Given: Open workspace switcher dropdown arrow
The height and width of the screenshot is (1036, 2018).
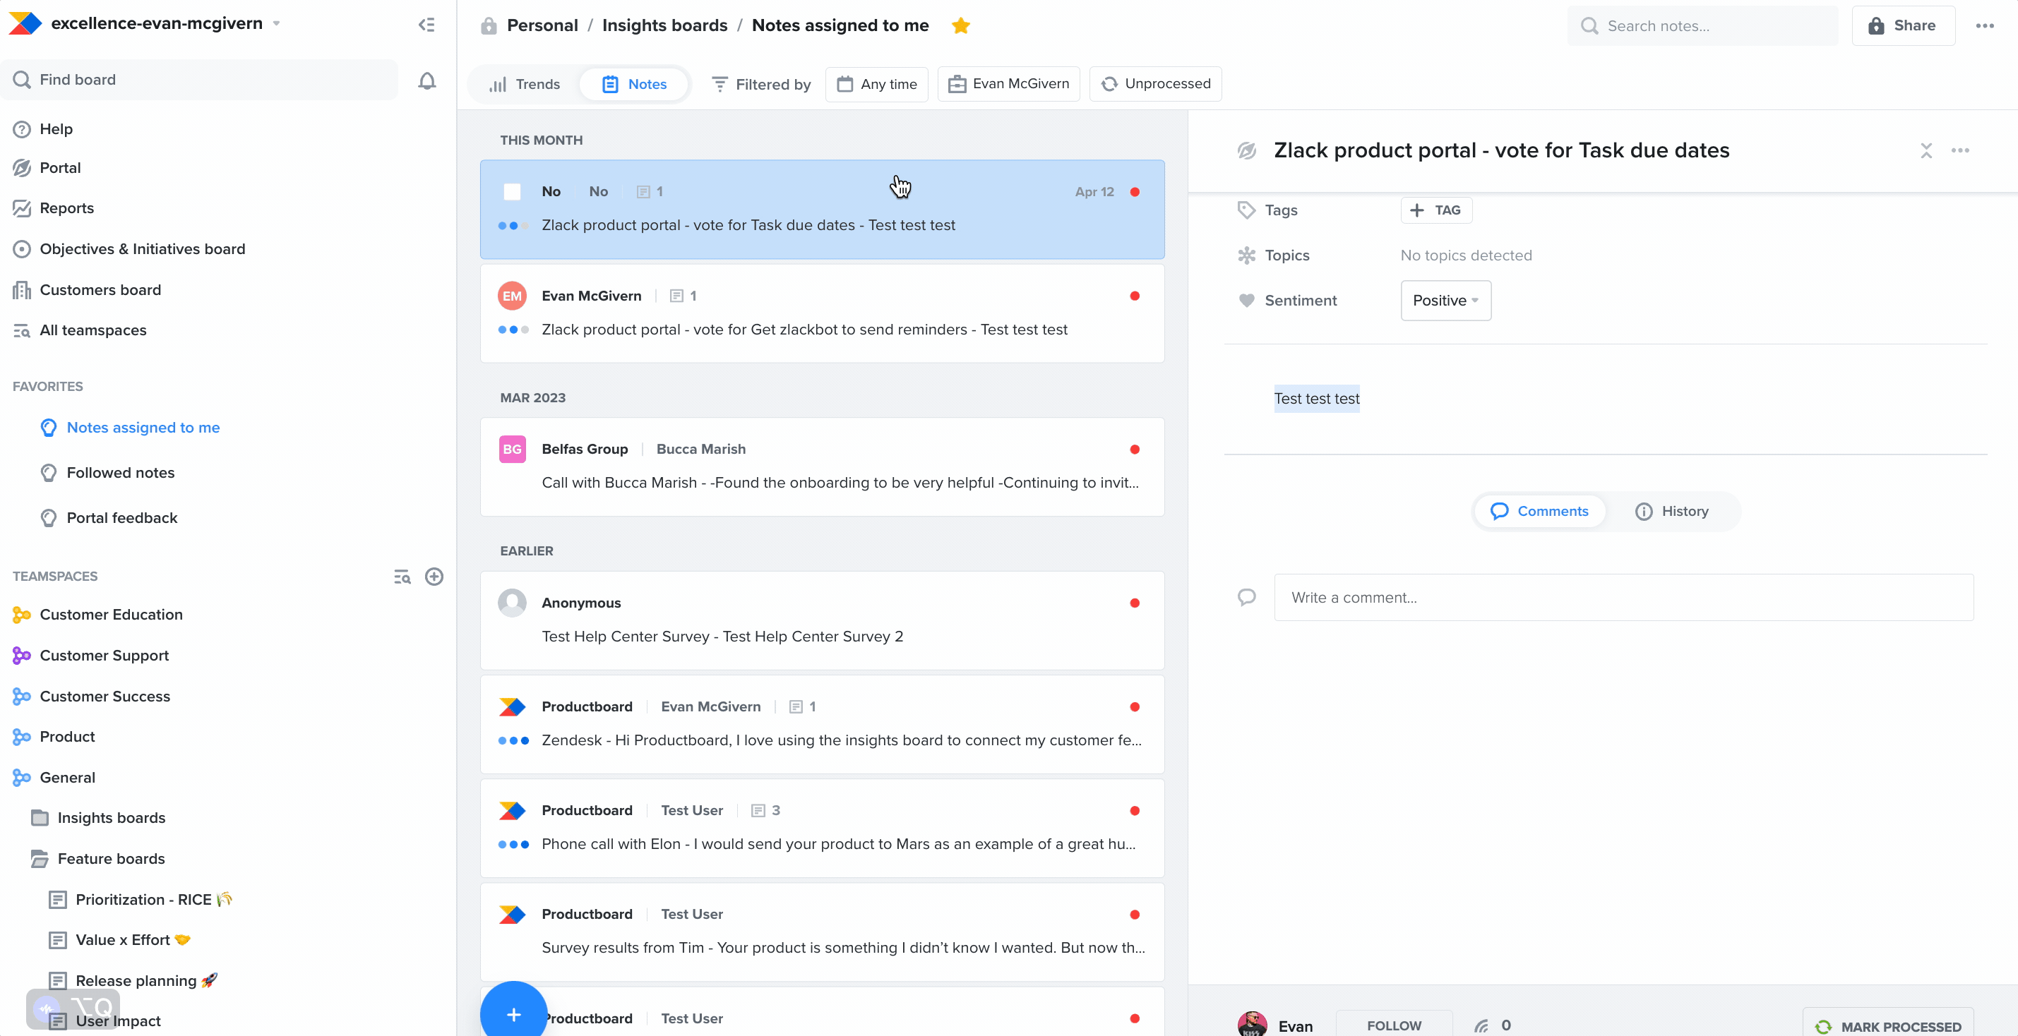Looking at the screenshot, I should point(277,24).
